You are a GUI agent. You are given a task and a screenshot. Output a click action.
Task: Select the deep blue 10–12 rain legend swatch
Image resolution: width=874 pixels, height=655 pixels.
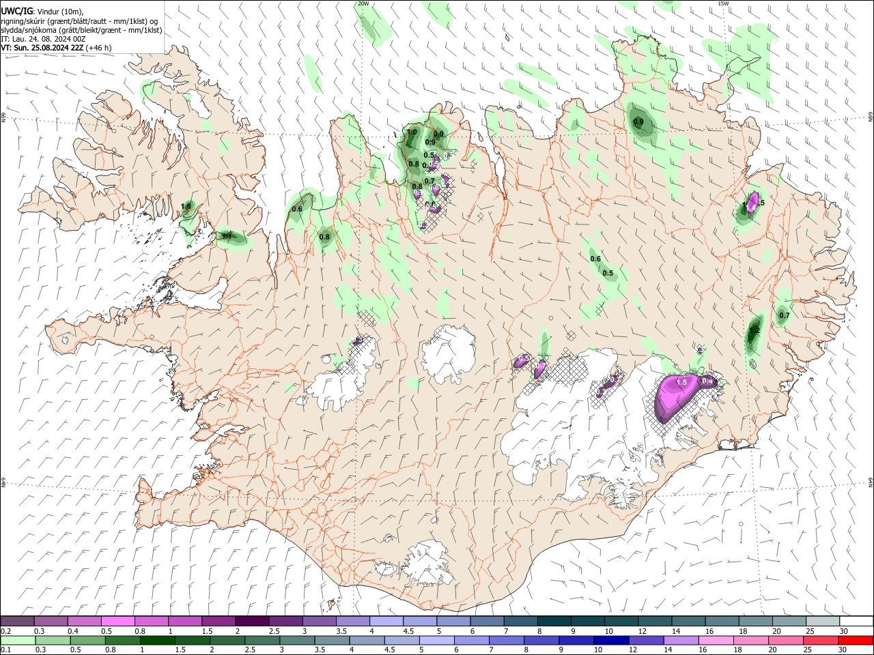click(x=611, y=640)
